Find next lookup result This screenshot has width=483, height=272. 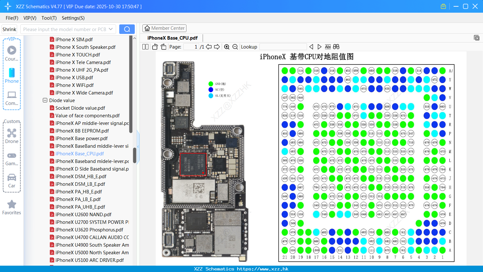click(x=319, y=47)
